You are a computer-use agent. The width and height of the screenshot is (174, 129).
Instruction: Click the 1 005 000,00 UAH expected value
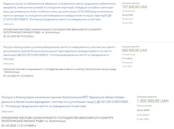[x=153, y=101]
